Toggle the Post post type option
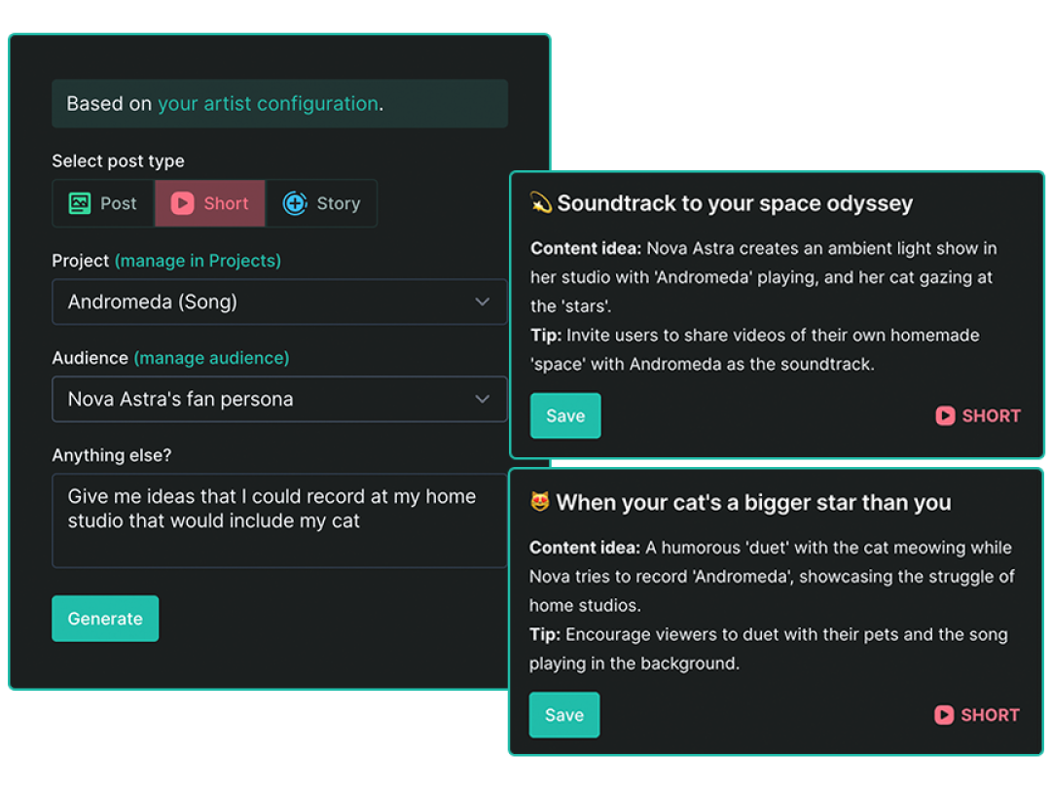1051x788 pixels. [x=102, y=203]
